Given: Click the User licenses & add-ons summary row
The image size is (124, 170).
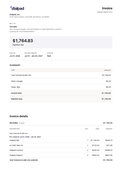Looking at the screenshot, I should pyautogui.click(x=61, y=75).
